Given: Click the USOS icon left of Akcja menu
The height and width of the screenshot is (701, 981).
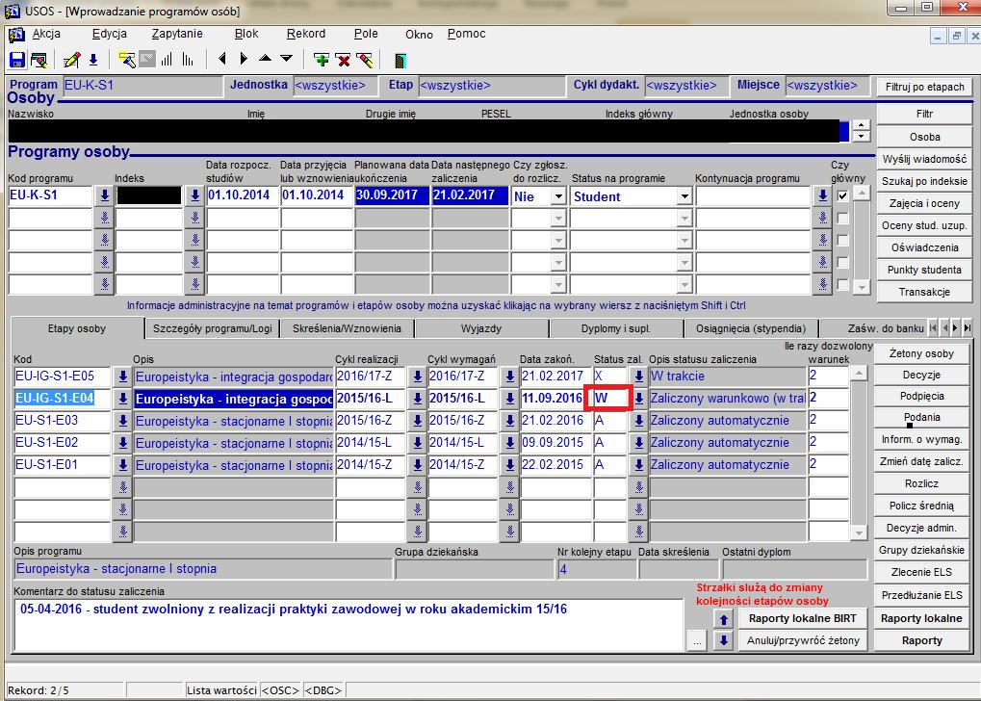Looking at the screenshot, I should [x=16, y=35].
